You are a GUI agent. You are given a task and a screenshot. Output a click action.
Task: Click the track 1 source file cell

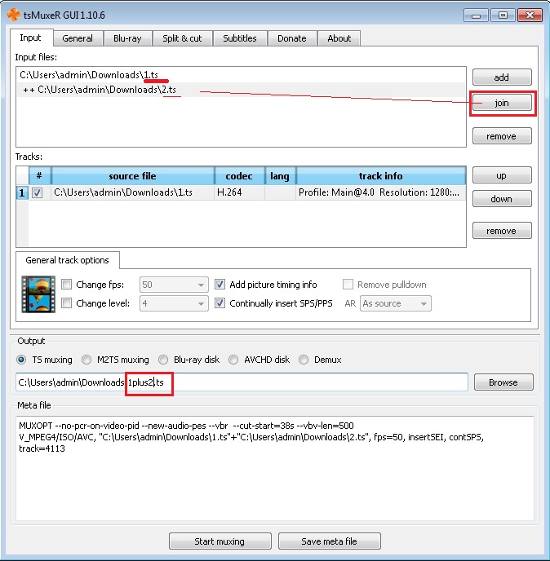(133, 192)
